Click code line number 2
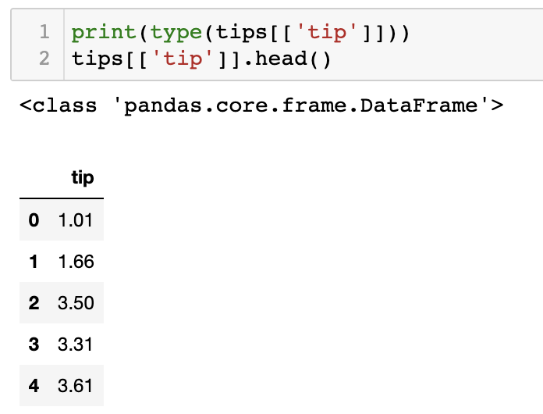 [x=44, y=58]
